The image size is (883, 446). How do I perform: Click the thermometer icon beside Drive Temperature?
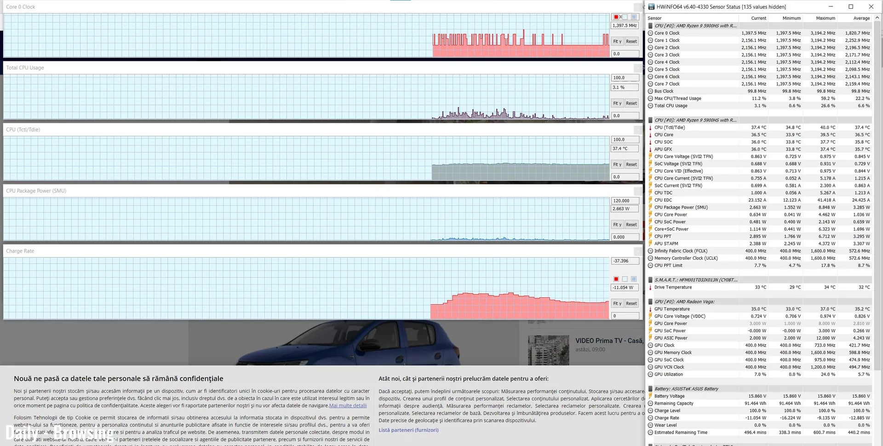point(650,287)
